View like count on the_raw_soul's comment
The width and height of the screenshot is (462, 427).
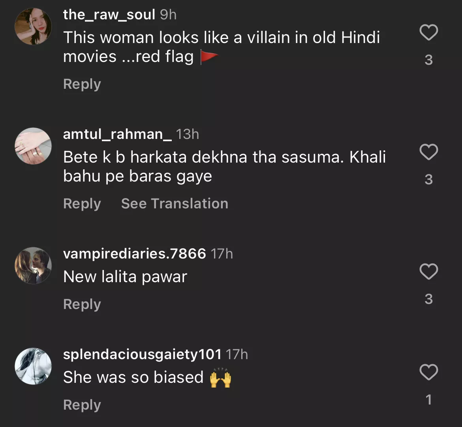click(x=428, y=60)
